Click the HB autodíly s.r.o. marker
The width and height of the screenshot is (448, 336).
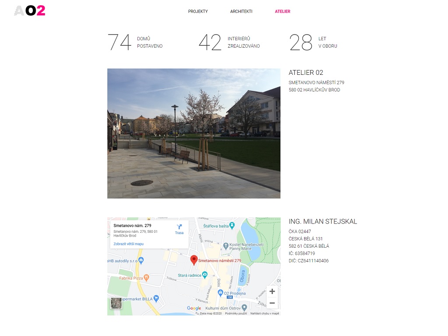pos(141,260)
